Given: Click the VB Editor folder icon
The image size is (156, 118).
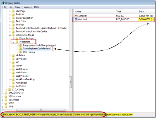Looking at the screenshot, I should coord(13,56).
